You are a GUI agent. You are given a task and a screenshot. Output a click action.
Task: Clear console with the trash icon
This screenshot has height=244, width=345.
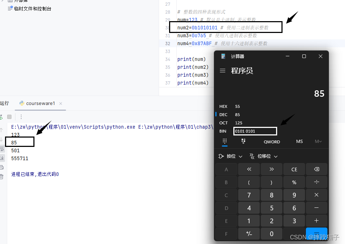(x=2, y=176)
